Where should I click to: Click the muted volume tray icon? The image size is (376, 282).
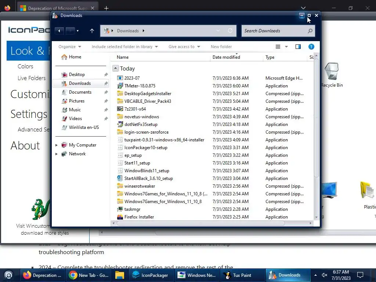coord(325,275)
